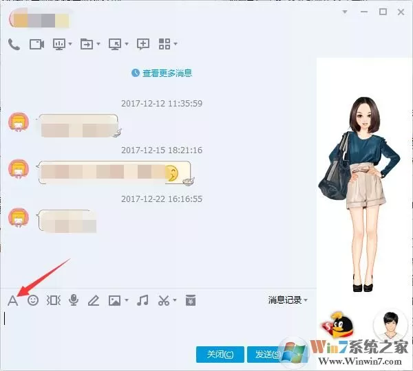Click inside the message input box
Screen dimensions: 413x371
158,326
